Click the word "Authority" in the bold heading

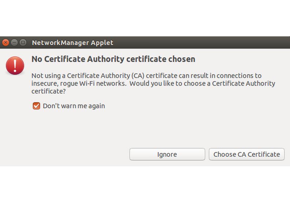pos(105,59)
